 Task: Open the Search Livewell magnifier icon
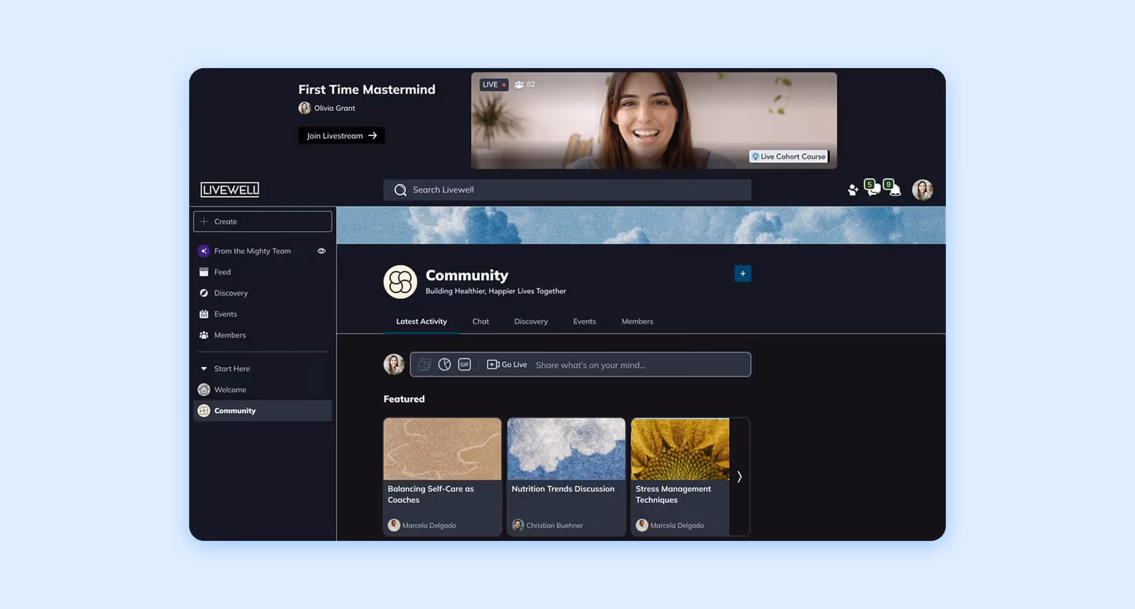400,189
